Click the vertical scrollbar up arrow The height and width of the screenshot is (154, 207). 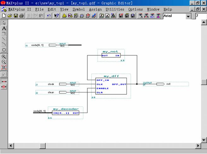pos(204,22)
